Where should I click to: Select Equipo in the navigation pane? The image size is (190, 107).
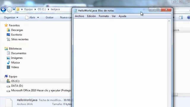[x=13, y=77]
